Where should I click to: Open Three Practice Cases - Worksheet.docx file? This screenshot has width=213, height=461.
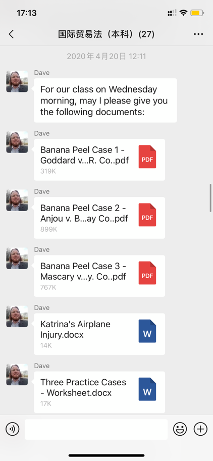tap(99, 392)
